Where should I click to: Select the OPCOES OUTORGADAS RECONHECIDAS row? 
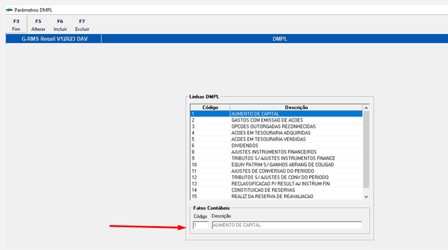pyautogui.click(x=275, y=126)
